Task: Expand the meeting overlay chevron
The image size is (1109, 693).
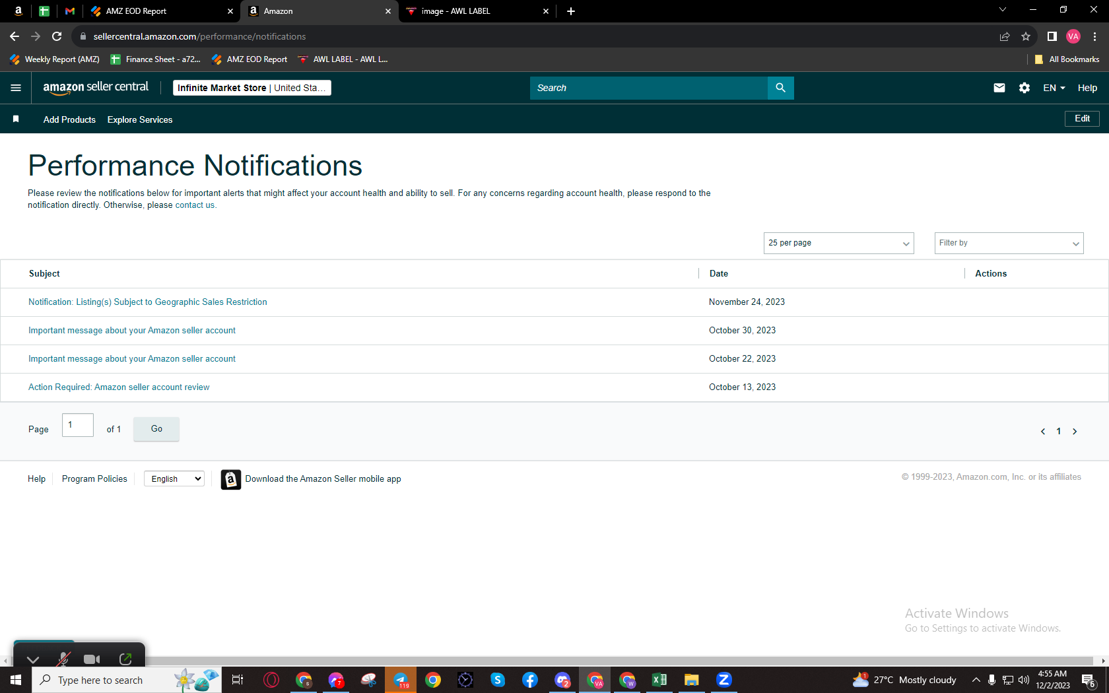Action: [x=33, y=659]
